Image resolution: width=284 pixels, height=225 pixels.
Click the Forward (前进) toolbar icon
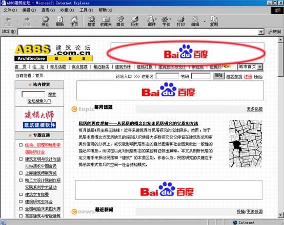27,21
